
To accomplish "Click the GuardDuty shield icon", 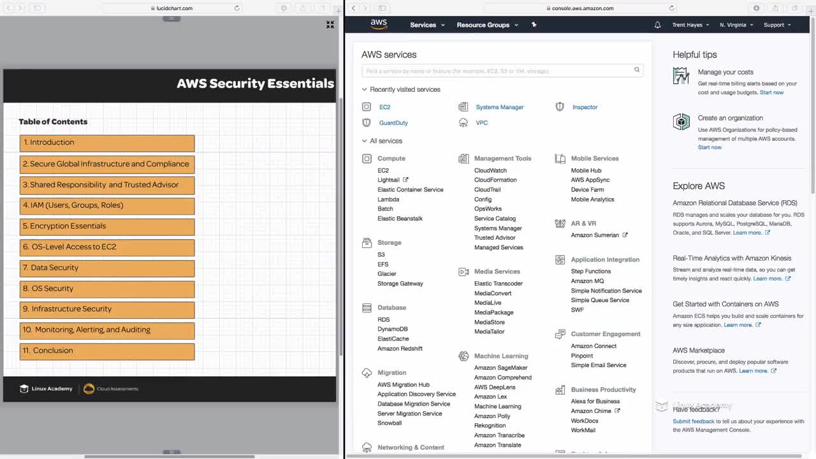I will (367, 122).
